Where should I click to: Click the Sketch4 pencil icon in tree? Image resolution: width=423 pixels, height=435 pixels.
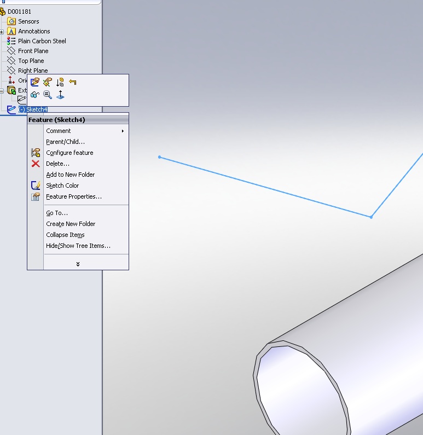pyautogui.click(x=11, y=109)
